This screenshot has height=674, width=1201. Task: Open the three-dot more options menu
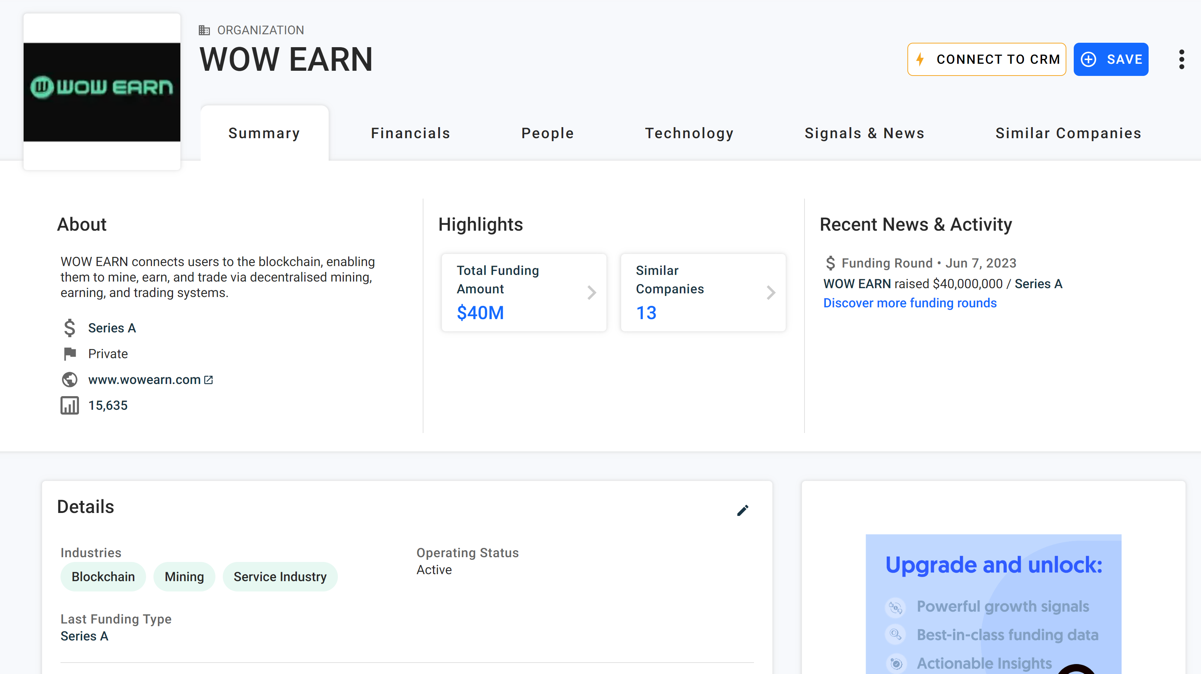[1181, 59]
